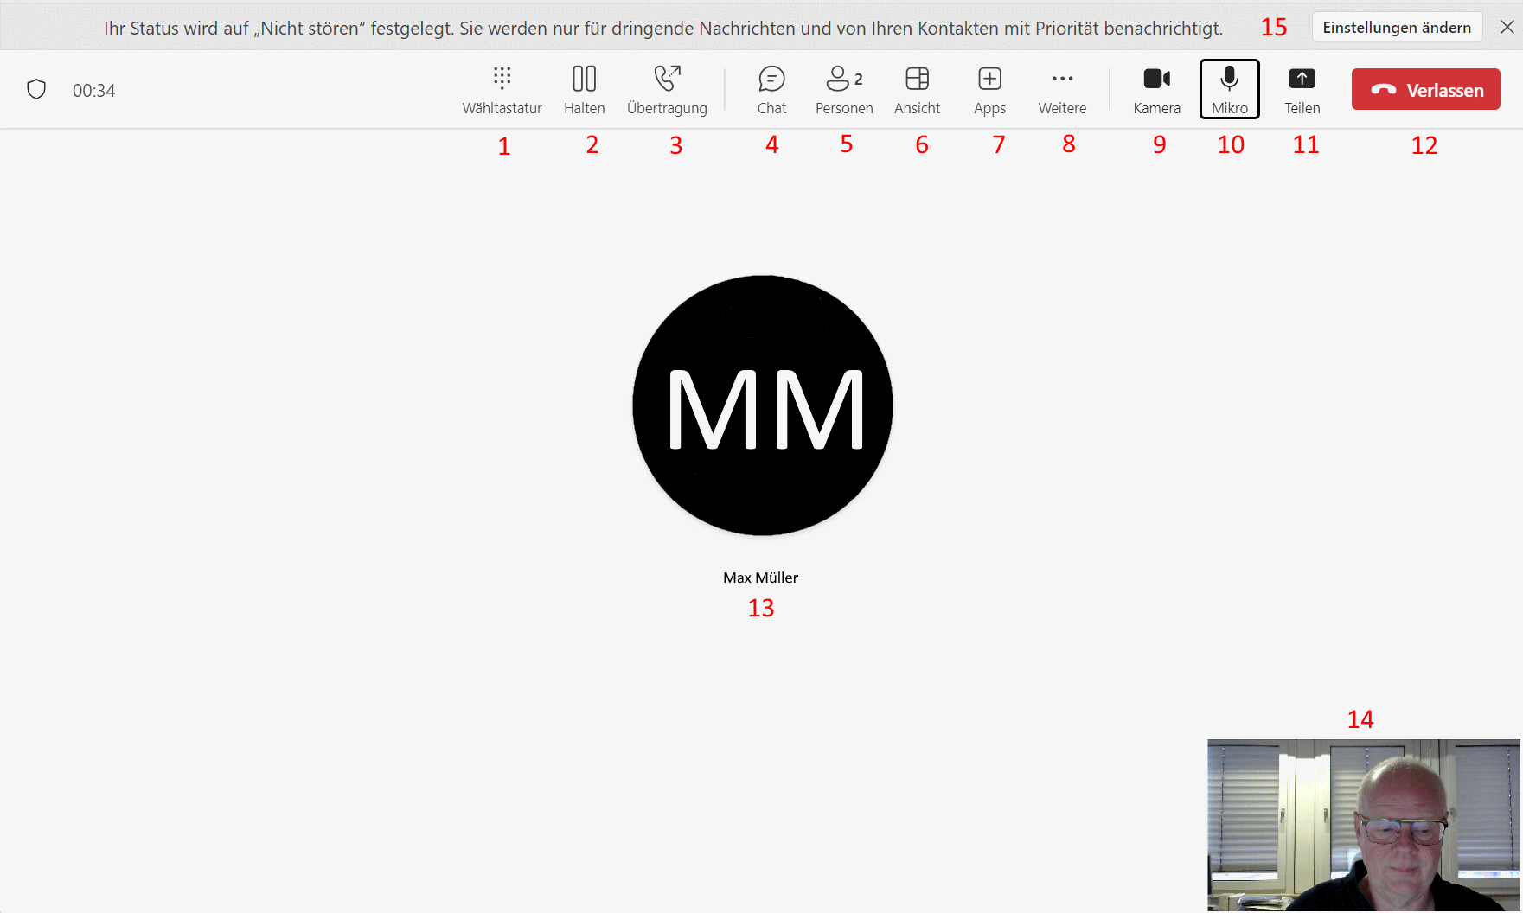Open the Weitere more options menu
The height and width of the screenshot is (913, 1523).
tap(1062, 89)
